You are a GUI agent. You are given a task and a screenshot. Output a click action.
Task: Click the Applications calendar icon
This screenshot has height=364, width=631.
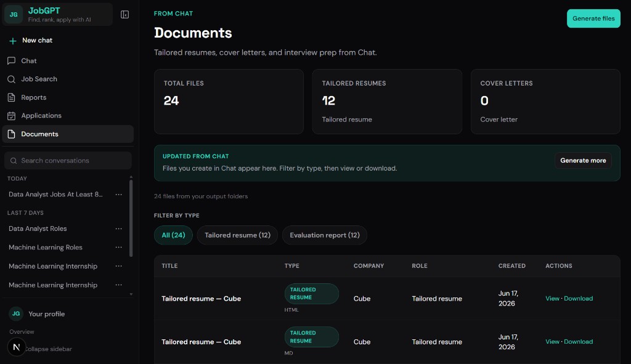pos(11,116)
